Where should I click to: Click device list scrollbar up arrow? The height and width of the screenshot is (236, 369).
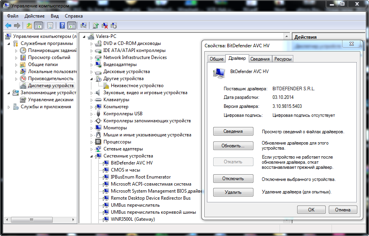coord(286,36)
